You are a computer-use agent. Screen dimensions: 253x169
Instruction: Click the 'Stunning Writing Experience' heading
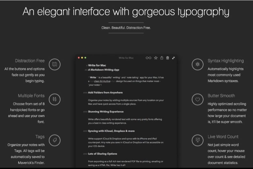[x=106, y=112]
